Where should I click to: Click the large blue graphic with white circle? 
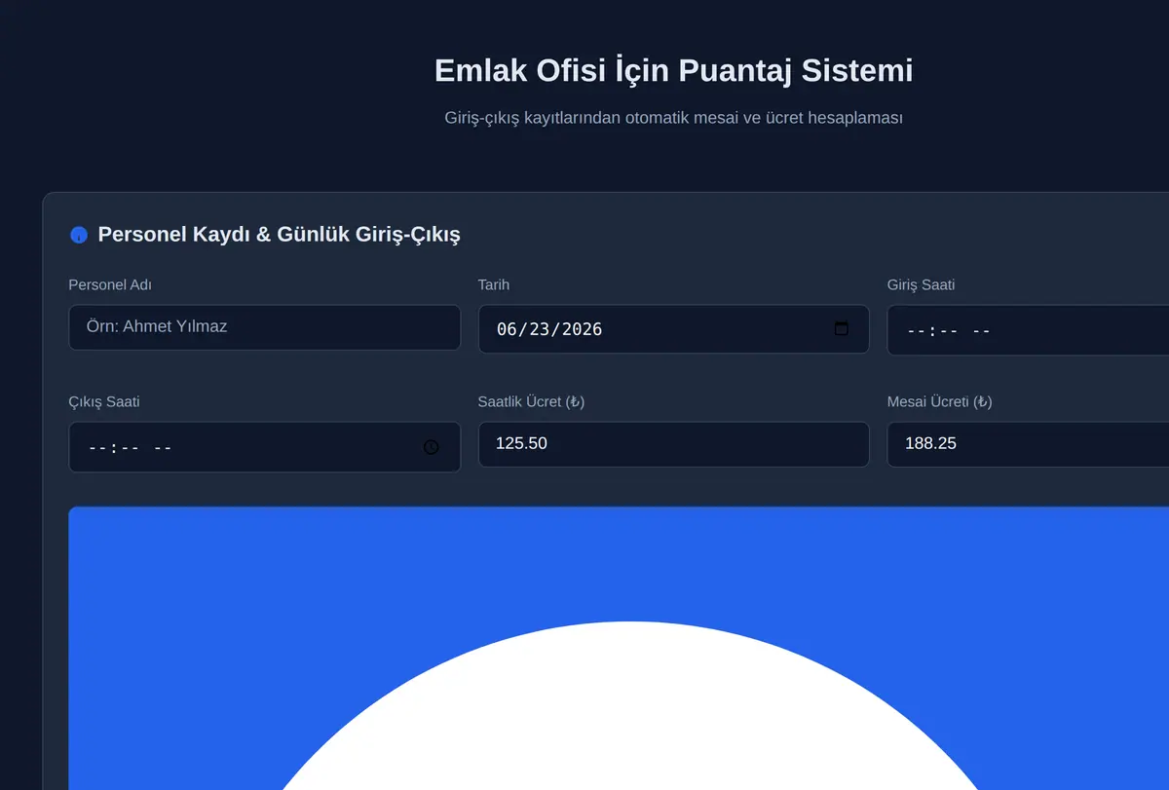pyautogui.click(x=619, y=648)
